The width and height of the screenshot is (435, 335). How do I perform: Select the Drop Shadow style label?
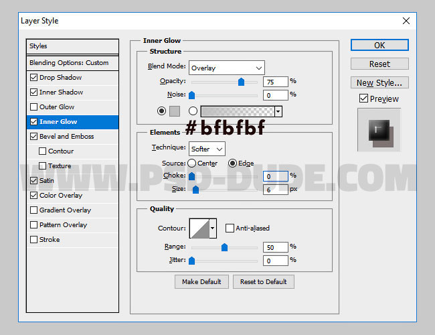point(60,77)
